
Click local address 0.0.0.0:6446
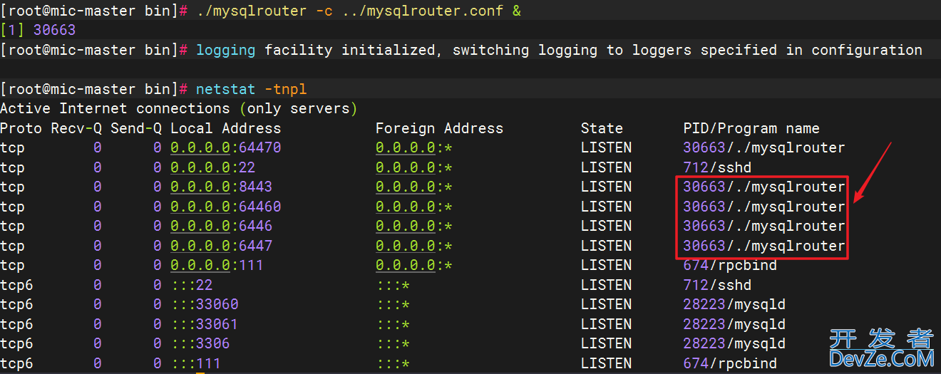tap(221, 226)
